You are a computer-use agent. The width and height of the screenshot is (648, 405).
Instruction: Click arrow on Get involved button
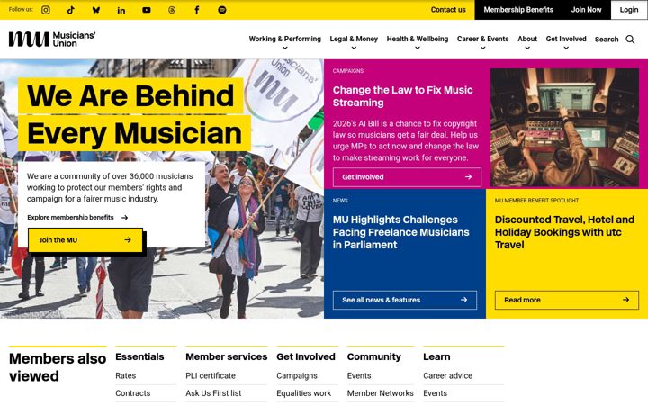coord(468,177)
